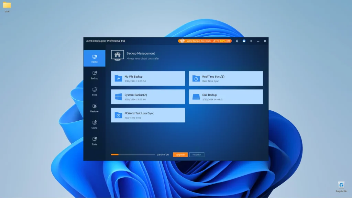This screenshot has width=352, height=198.
Task: Click the '3/20/2024 14:48:51' timestamp
Action: pos(213,99)
